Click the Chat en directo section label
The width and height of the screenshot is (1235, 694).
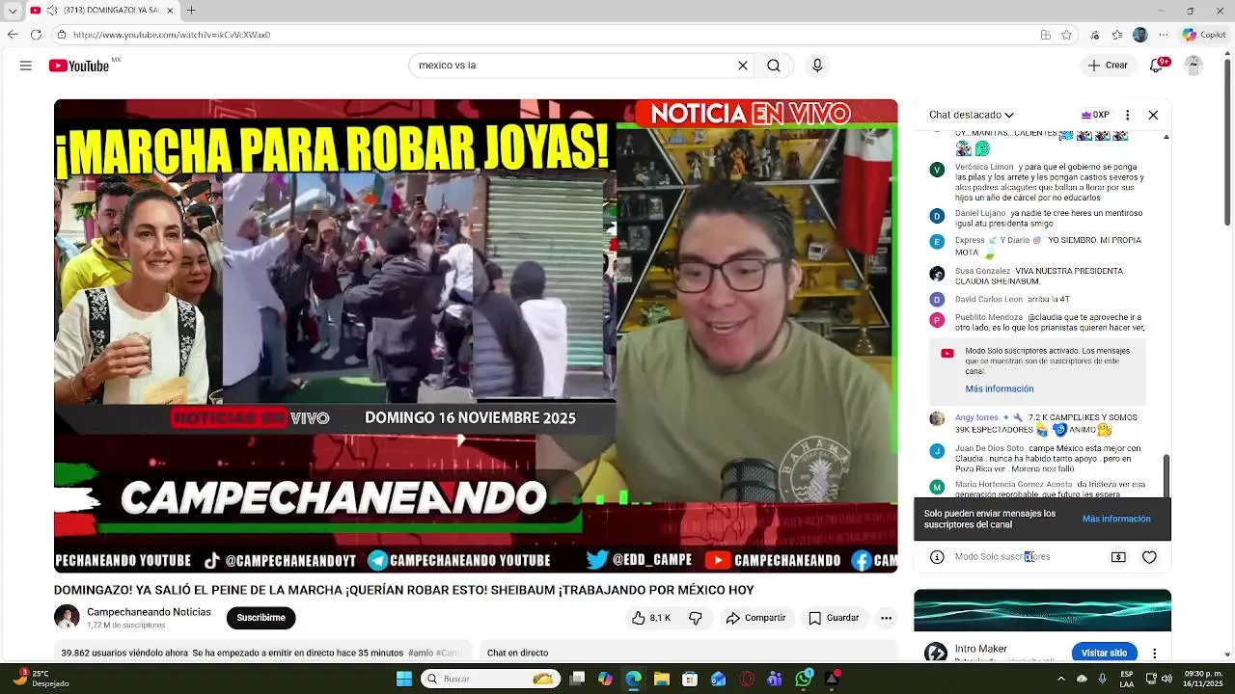click(x=517, y=653)
